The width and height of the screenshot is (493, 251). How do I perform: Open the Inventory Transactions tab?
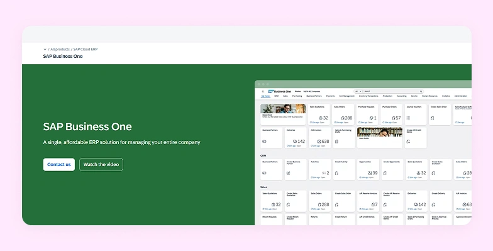(x=368, y=96)
